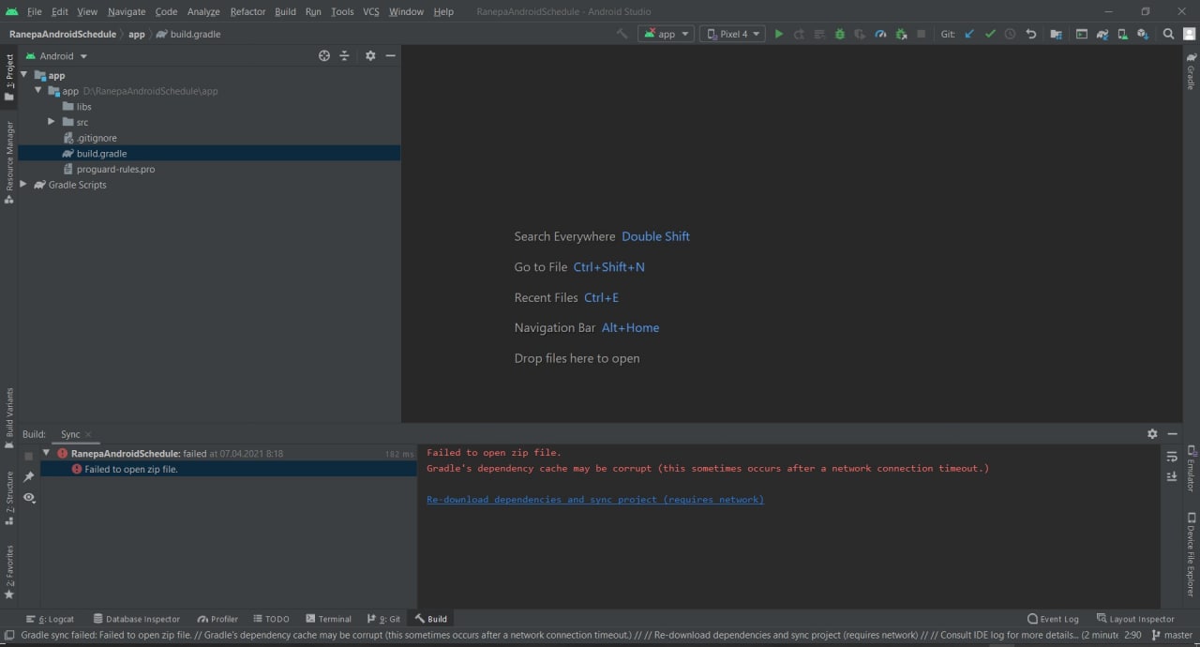Open the Build menu
Viewport: 1200px width, 647px height.
[x=286, y=11]
